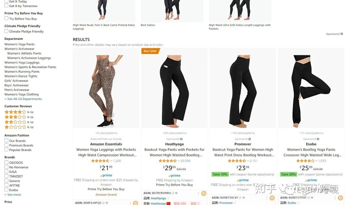Tick the Premium Brands checkbox
The image size is (348, 205).
tap(6, 145)
